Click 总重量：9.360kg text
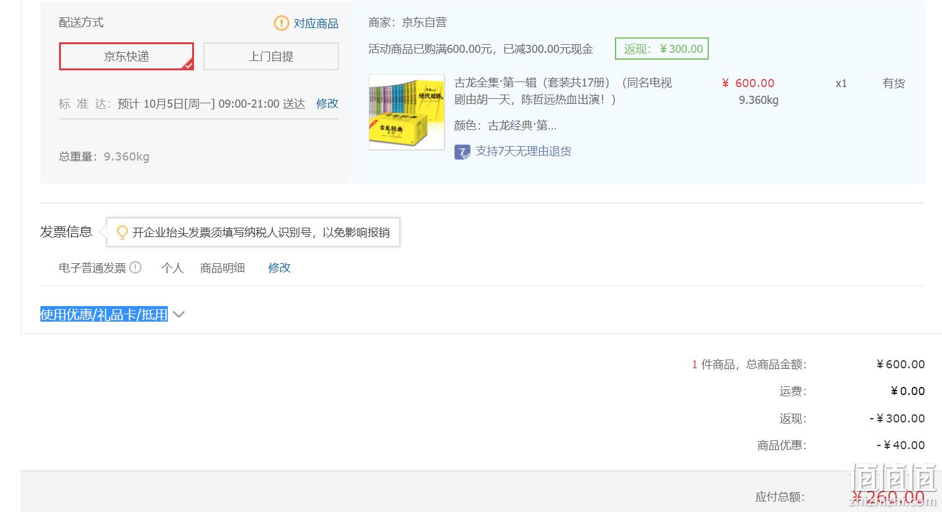This screenshot has width=942, height=512. pos(104,156)
